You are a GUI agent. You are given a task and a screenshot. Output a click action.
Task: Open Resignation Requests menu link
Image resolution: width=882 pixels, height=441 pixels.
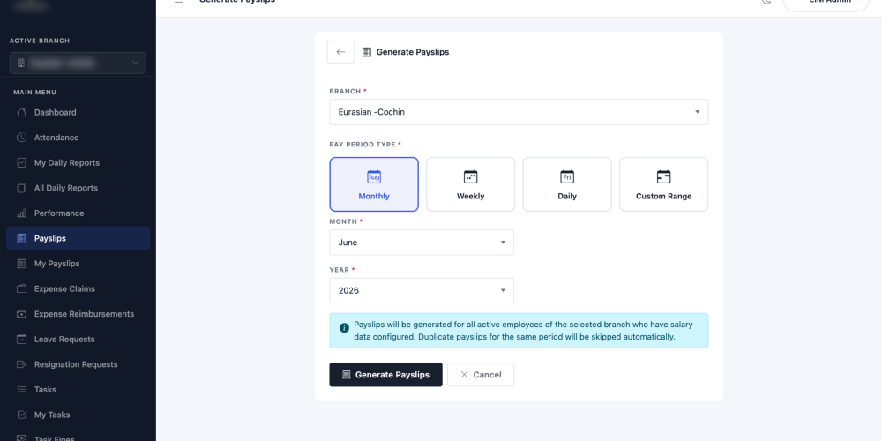(x=78, y=364)
